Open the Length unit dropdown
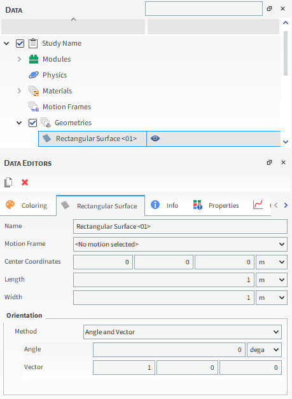Image resolution: width=292 pixels, height=399 pixels. (272, 280)
